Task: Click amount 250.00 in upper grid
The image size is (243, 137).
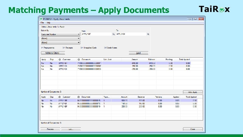Action: (135, 66)
